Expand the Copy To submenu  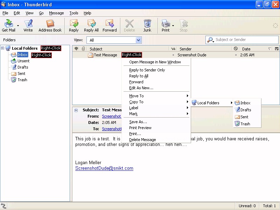pos(156,102)
